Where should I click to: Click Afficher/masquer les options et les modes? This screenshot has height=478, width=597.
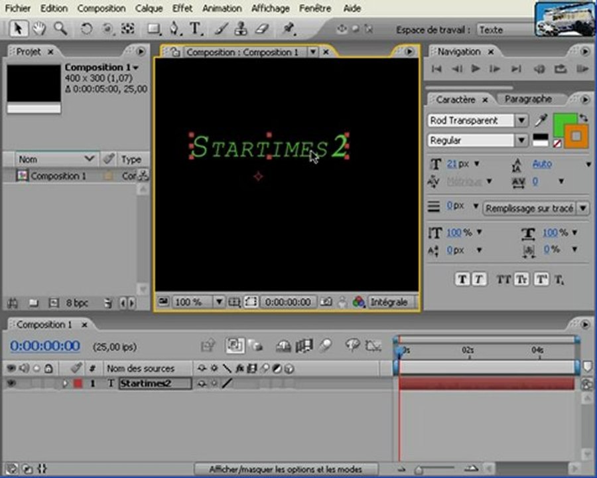click(x=286, y=469)
